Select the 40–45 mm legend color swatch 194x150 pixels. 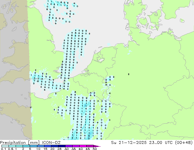[x=83, y=146]
